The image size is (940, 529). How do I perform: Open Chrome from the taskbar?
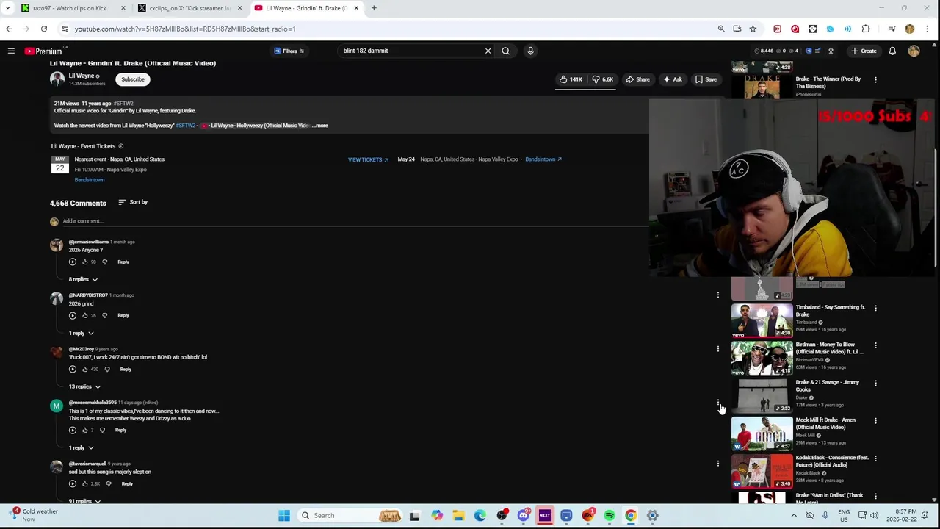(x=631, y=516)
